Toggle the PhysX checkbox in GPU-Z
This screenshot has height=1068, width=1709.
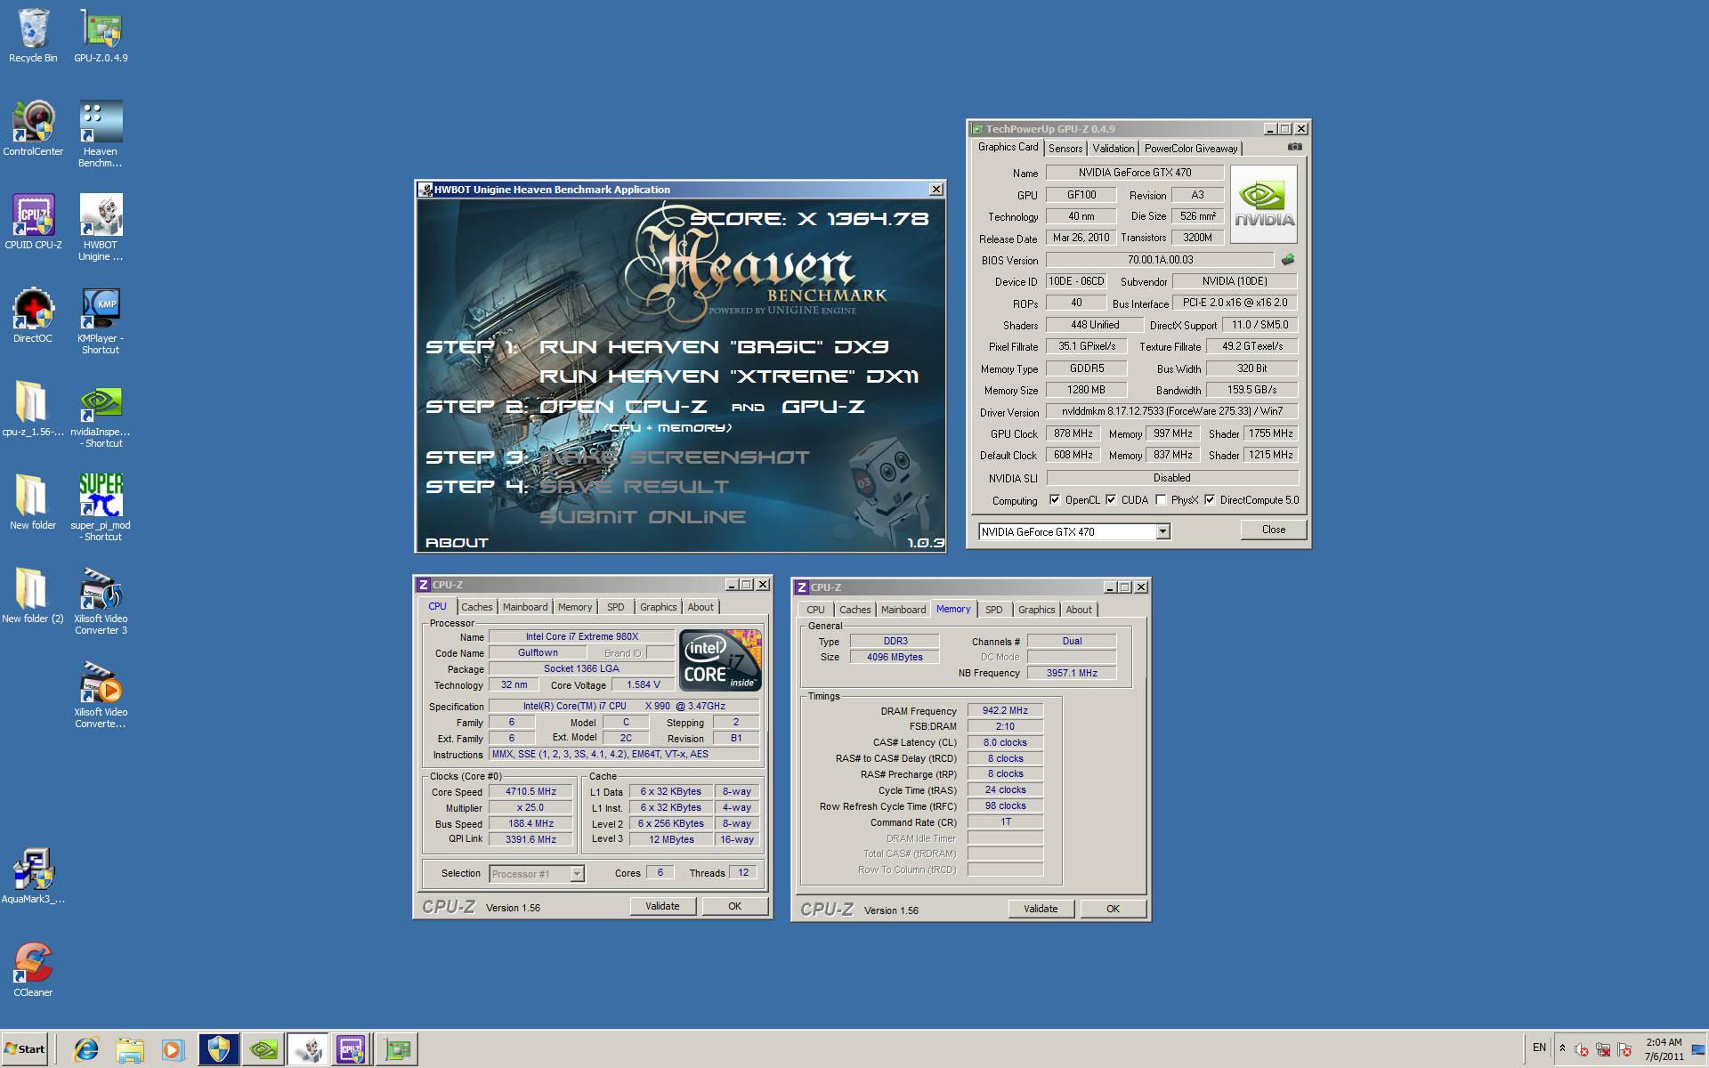1161,500
